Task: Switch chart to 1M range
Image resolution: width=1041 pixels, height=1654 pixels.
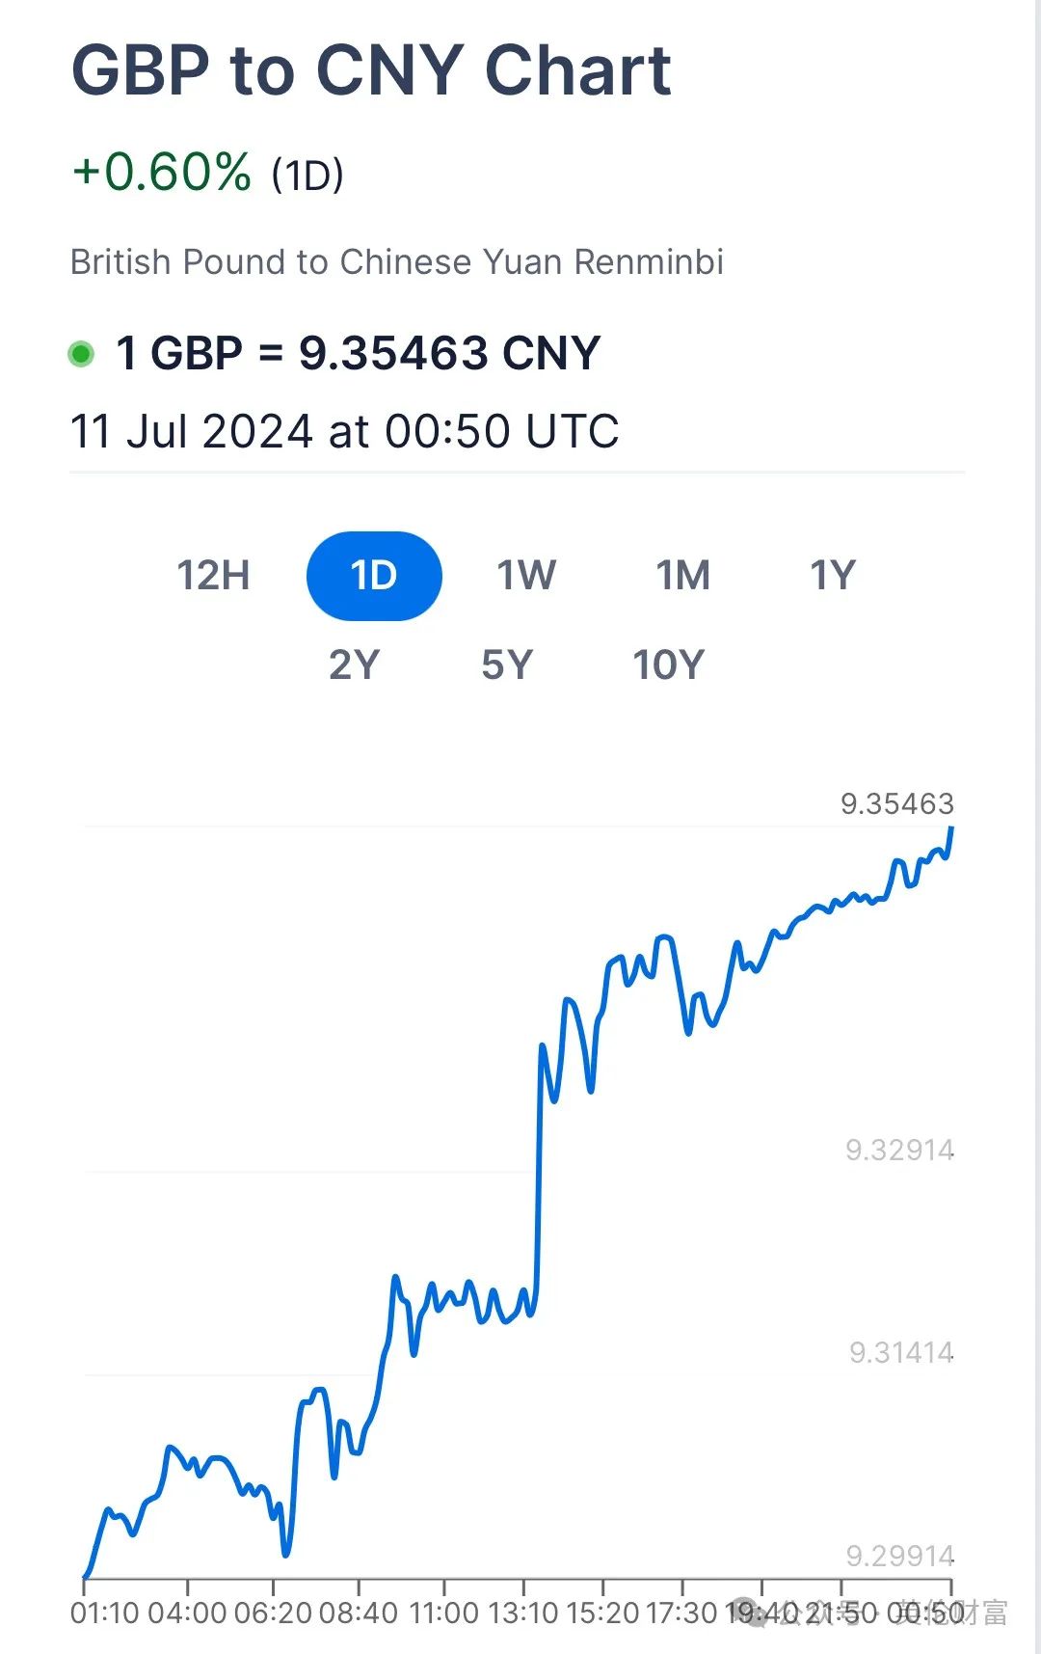Action: (682, 576)
